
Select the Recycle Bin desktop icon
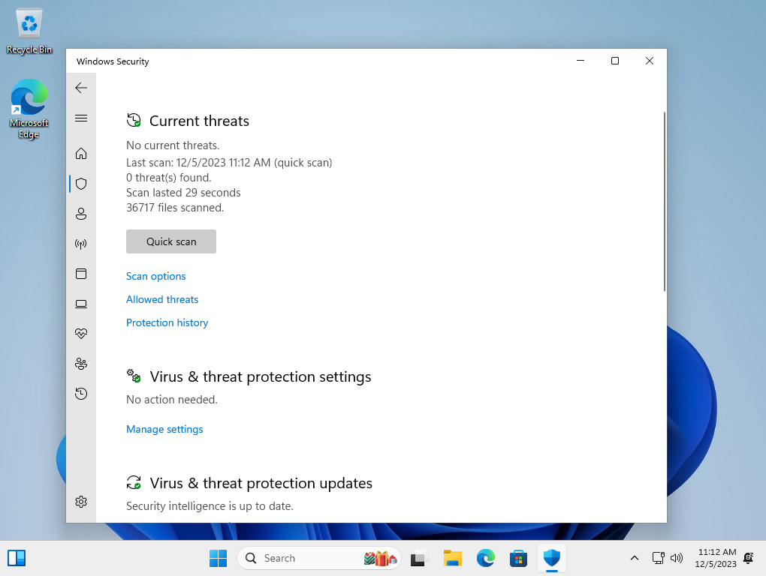(x=29, y=31)
